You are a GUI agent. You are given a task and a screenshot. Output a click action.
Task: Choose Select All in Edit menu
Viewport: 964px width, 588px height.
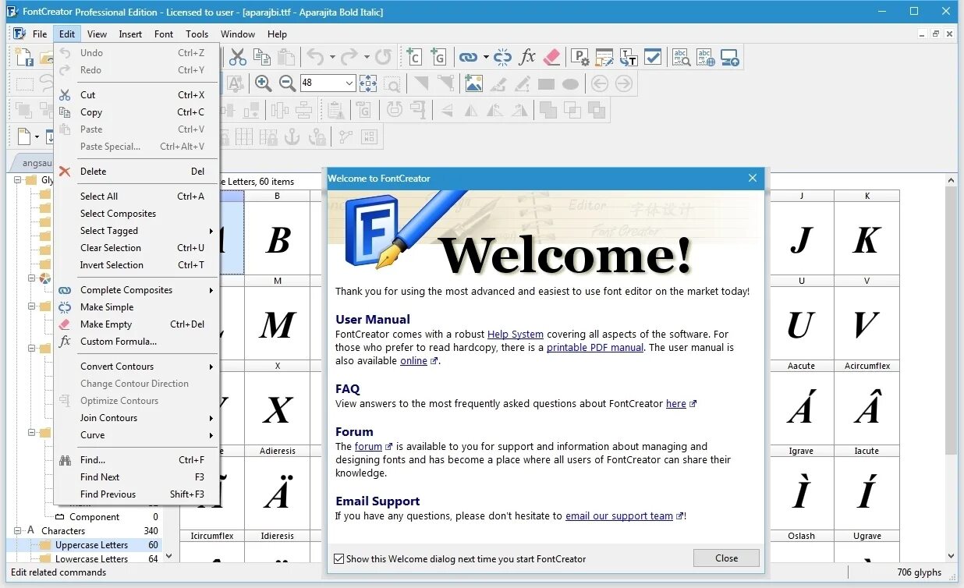[x=136, y=197]
